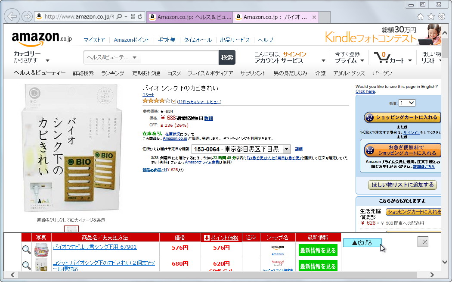
Task: Open the search category dropdown ヘルス＆ビューテ
Action: pos(111,56)
